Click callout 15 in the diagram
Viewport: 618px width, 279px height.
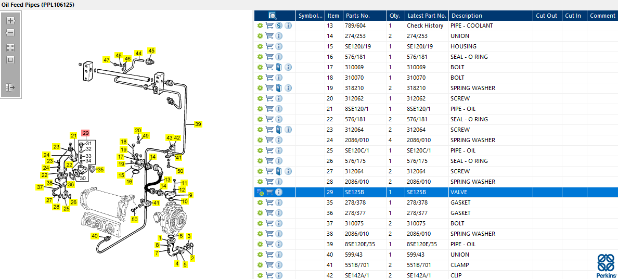(121, 175)
